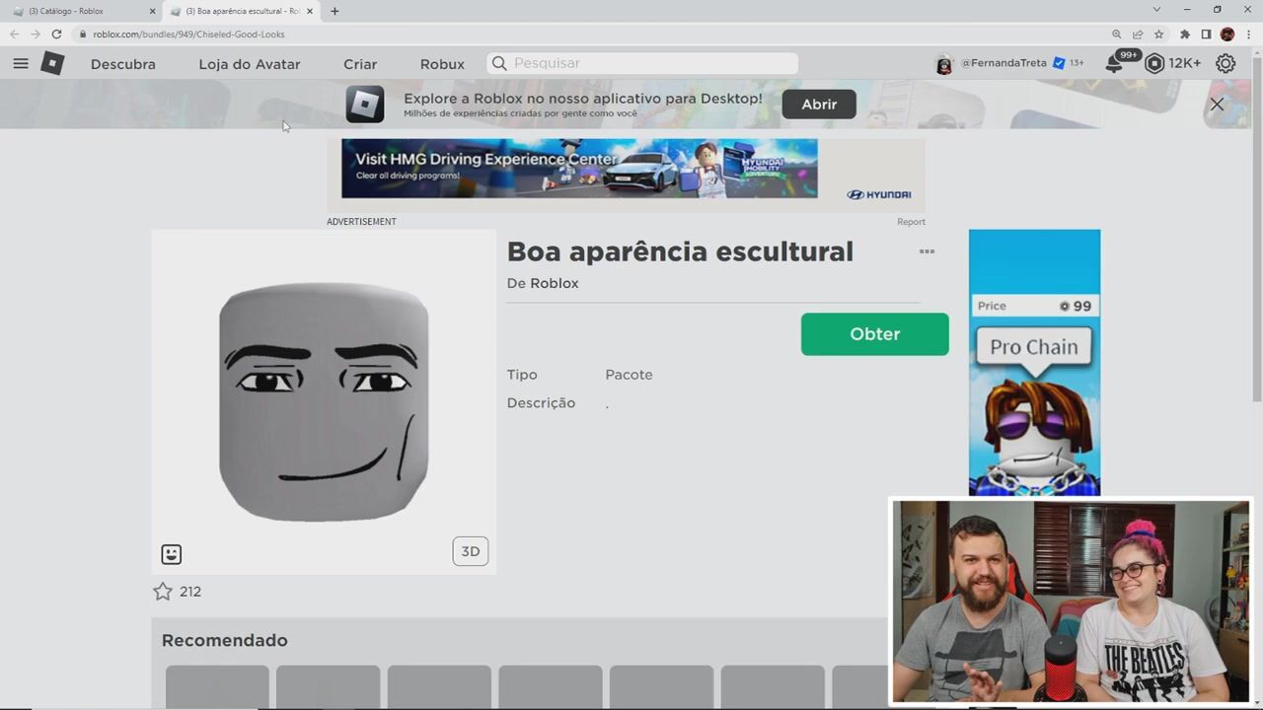This screenshot has width=1263, height=710.
Task: Click the browser back arrow
Action: (14, 34)
